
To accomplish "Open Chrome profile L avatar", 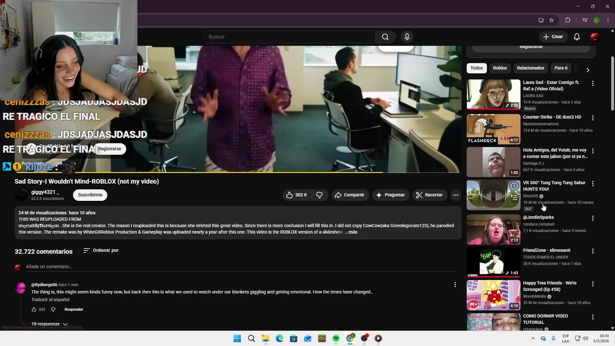I will [596, 20].
